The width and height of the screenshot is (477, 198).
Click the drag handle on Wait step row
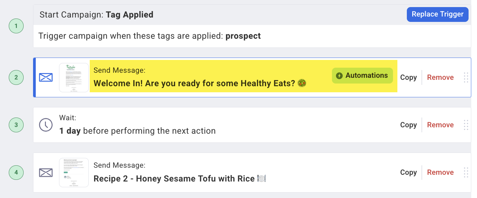[x=466, y=125]
